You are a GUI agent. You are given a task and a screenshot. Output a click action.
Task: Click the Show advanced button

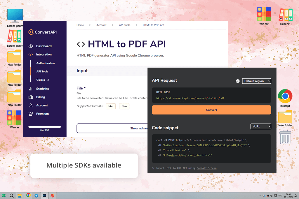coord(112,128)
